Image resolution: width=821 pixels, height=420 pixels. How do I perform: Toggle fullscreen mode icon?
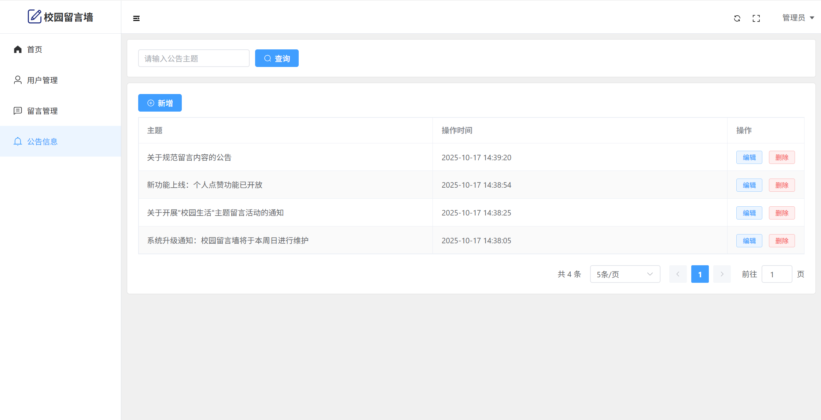pos(756,18)
